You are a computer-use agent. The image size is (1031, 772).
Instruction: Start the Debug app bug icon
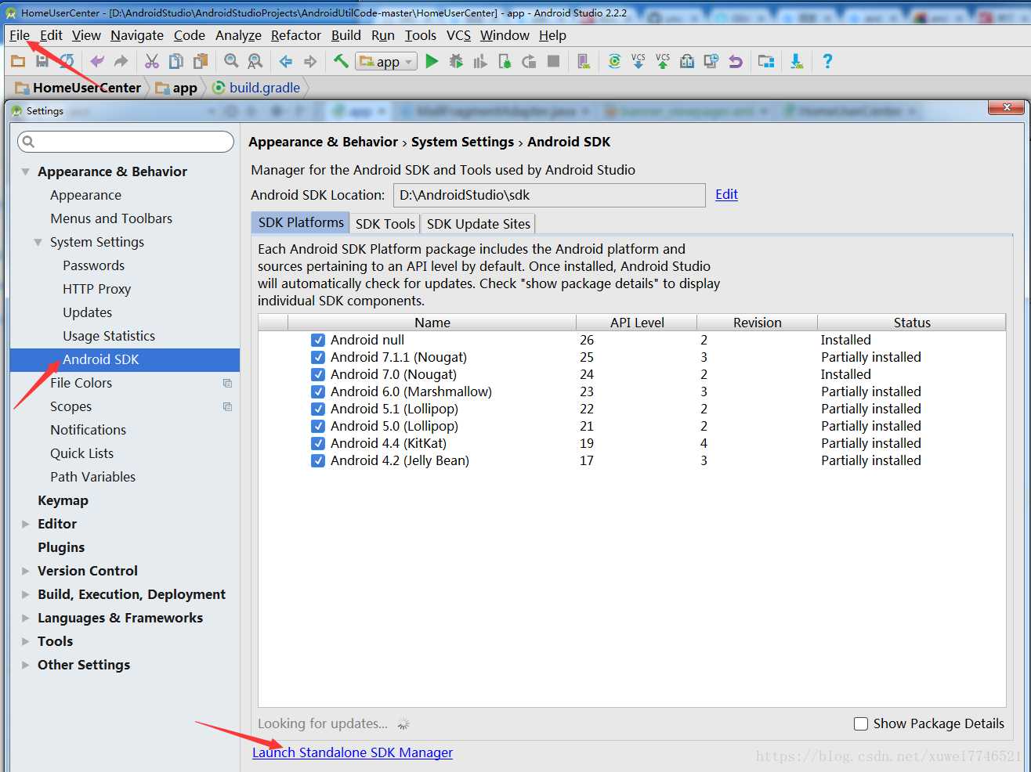click(x=457, y=61)
